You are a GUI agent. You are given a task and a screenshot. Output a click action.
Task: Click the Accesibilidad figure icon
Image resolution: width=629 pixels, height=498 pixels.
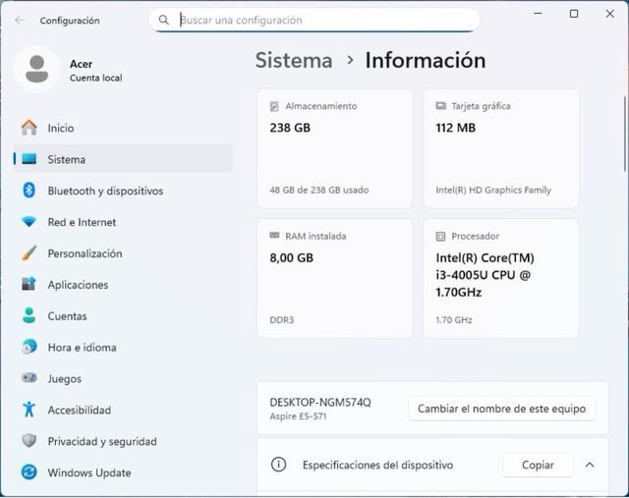[29, 410]
